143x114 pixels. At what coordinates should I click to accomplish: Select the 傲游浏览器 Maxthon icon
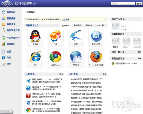pos(96,36)
